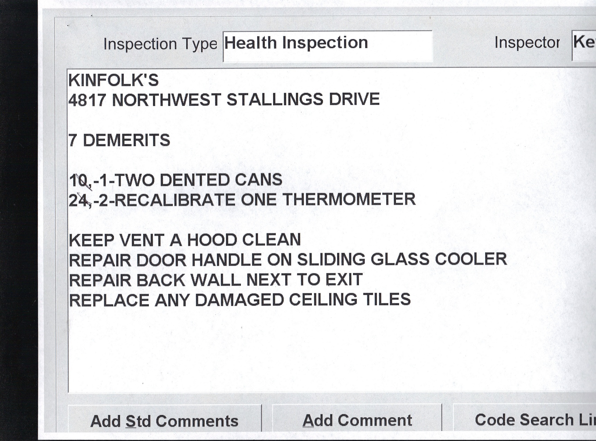Click the TWO DENTED CANS line
The width and height of the screenshot is (596, 441).
[x=175, y=180]
